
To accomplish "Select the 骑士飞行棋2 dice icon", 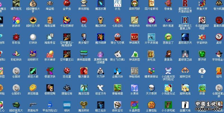I will click(118, 54).
